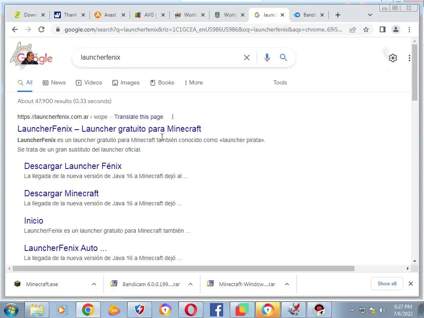Open Facebook taskbar icon
The image size is (424, 318).
[216, 310]
